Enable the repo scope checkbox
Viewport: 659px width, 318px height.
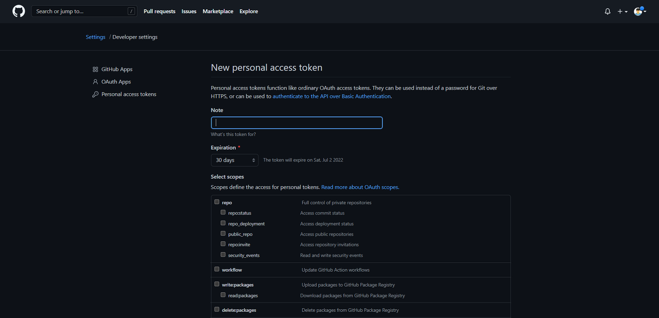217,202
